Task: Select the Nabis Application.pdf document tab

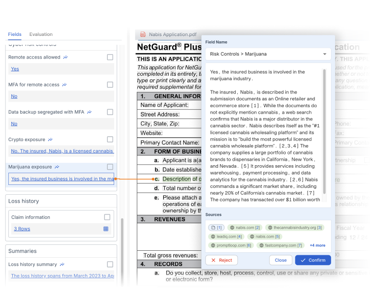Action: [x=168, y=34]
